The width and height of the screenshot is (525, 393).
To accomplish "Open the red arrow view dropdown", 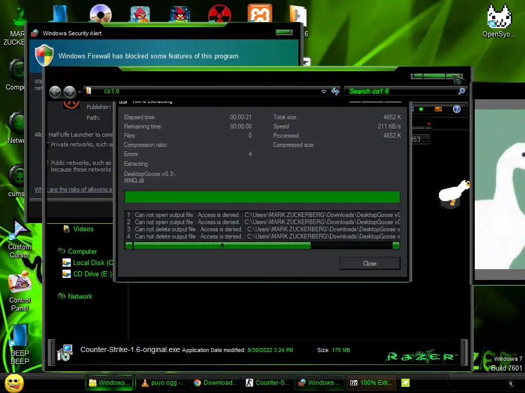I will click(x=429, y=124).
